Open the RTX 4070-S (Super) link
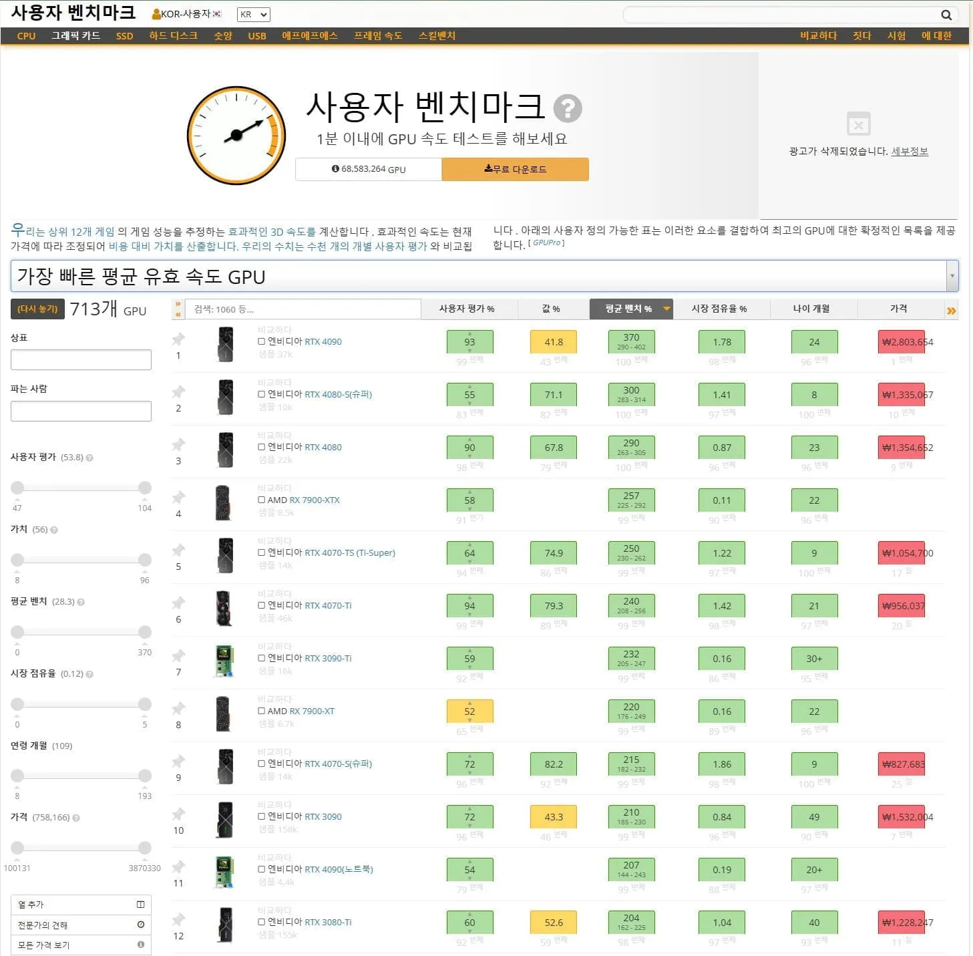The width and height of the screenshot is (973, 956). click(338, 764)
